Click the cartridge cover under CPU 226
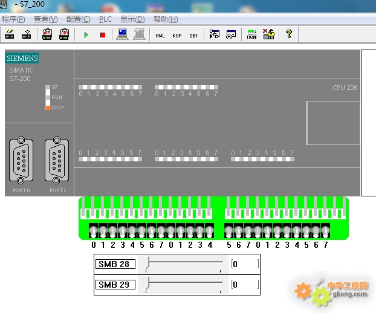The image size is (376, 313). click(x=333, y=123)
